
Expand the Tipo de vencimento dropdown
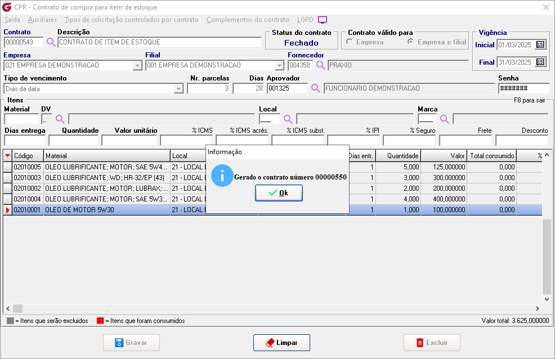coord(178,89)
